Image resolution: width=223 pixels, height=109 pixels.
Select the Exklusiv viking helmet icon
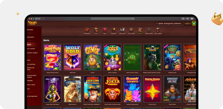click(x=122, y=30)
